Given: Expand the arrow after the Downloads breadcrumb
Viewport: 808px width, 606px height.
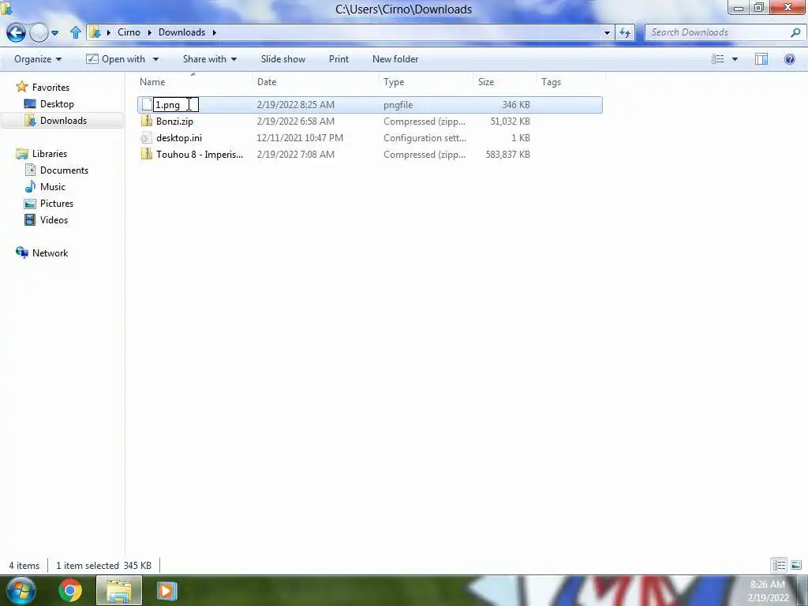Looking at the screenshot, I should coord(214,32).
